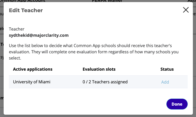Click Add for University of Miami
The height and width of the screenshot is (117, 196).
click(x=165, y=82)
